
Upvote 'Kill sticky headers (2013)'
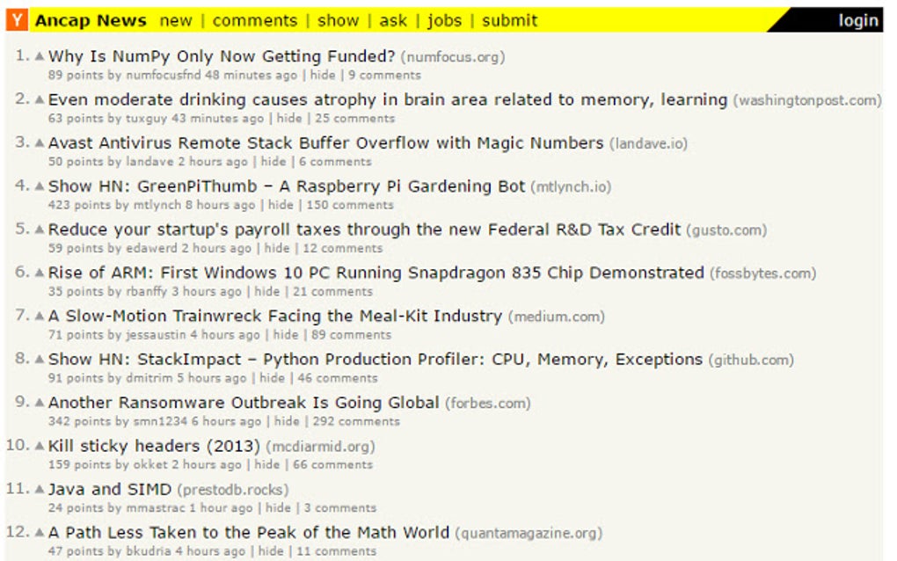coord(38,446)
